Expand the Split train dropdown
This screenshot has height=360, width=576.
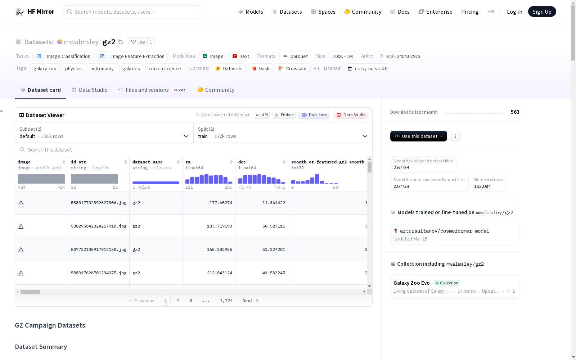tap(283, 132)
